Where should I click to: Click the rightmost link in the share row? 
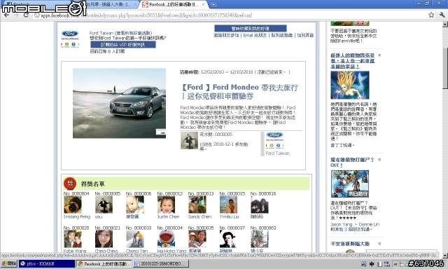305,35
